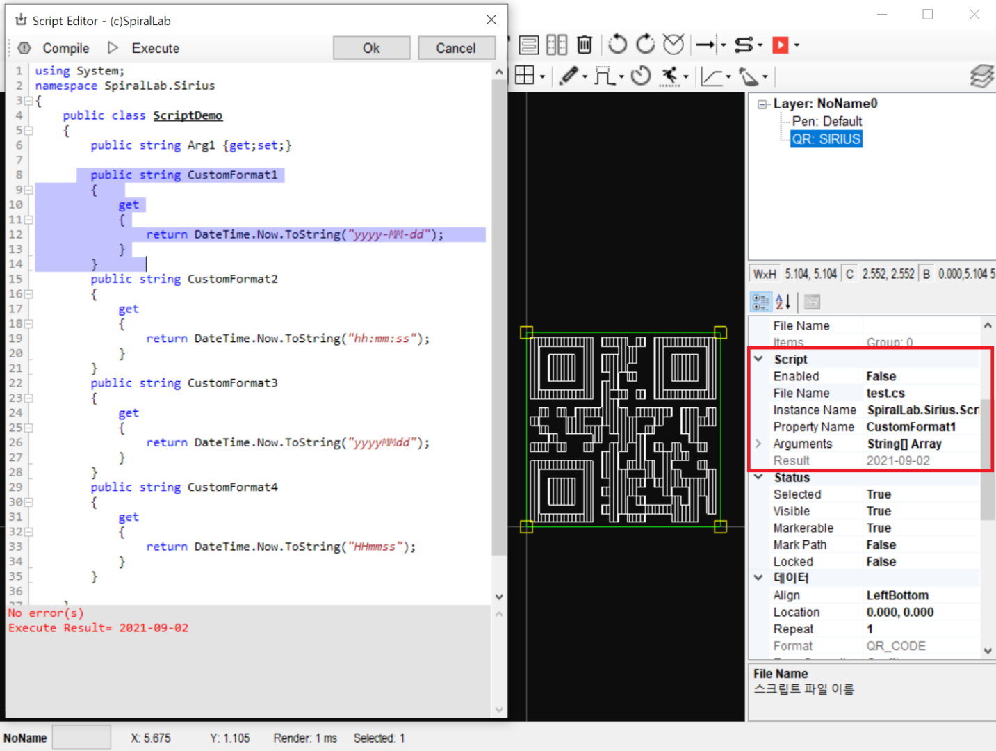Click the grid table icon
The width and height of the screenshot is (996, 751).
coord(525,75)
